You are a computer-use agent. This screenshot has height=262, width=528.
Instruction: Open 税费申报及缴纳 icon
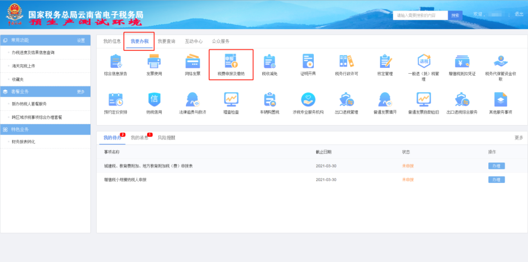[x=231, y=61]
